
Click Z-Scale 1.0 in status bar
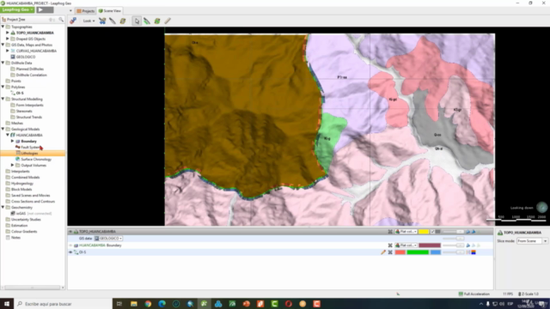coord(529,294)
